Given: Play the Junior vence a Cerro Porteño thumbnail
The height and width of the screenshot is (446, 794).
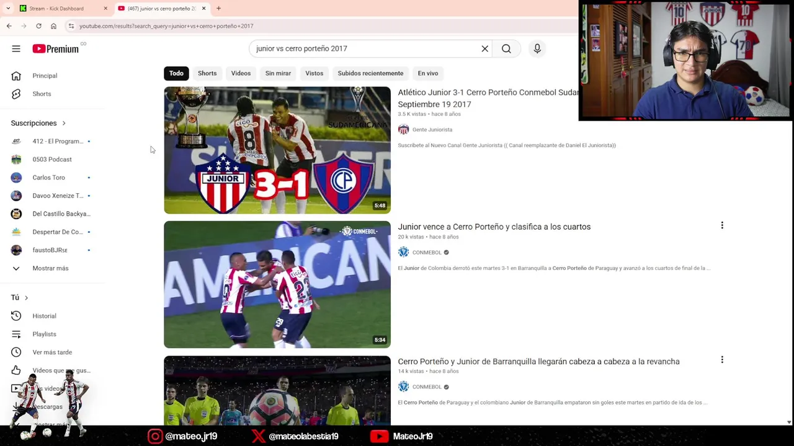Looking at the screenshot, I should pos(277,284).
